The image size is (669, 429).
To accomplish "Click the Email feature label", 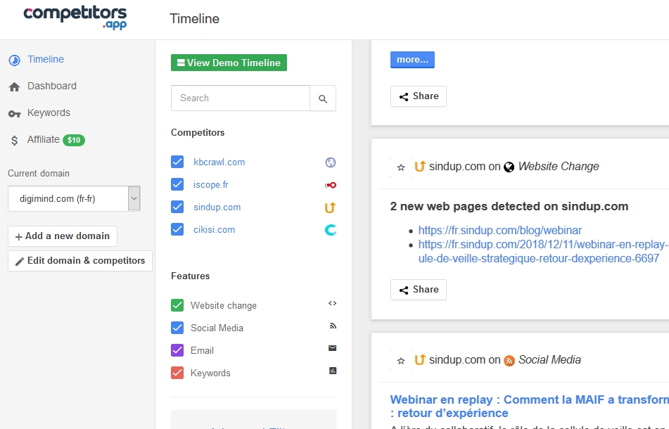I will coord(202,350).
